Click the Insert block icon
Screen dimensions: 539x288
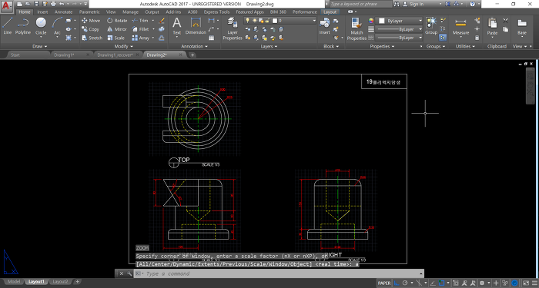(324, 26)
